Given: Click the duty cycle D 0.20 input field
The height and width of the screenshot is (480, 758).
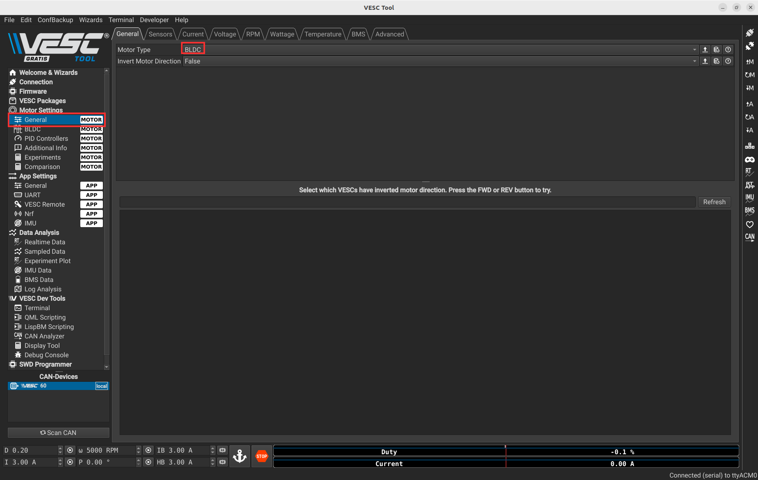Looking at the screenshot, I should click(x=30, y=450).
